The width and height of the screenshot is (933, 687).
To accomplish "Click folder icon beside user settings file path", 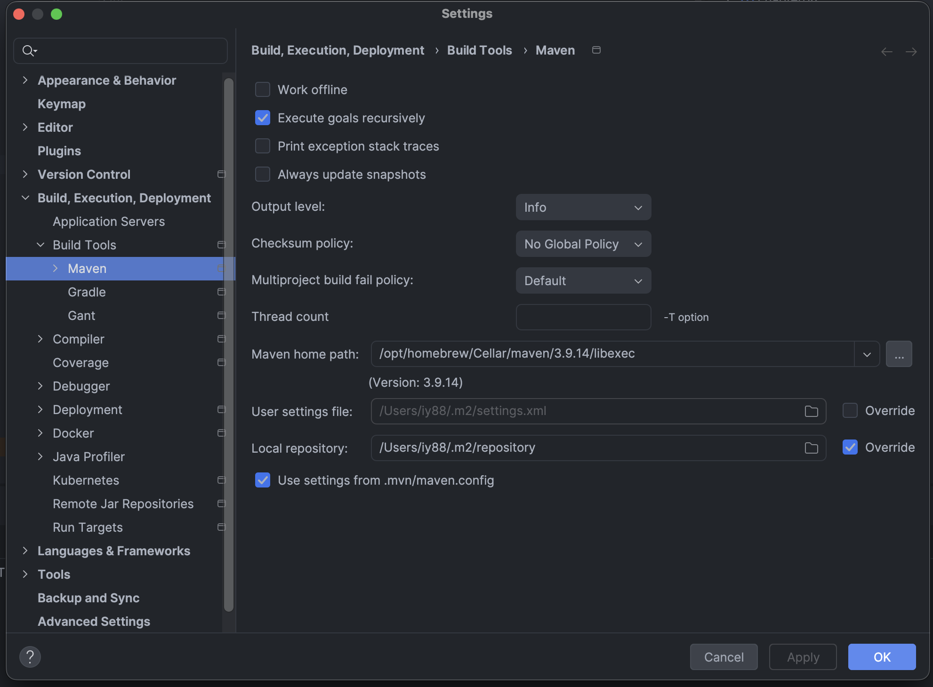I will coord(811,411).
